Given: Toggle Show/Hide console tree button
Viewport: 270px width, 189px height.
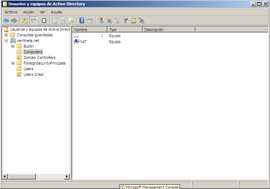Looking at the screenshot, I should (33, 21).
